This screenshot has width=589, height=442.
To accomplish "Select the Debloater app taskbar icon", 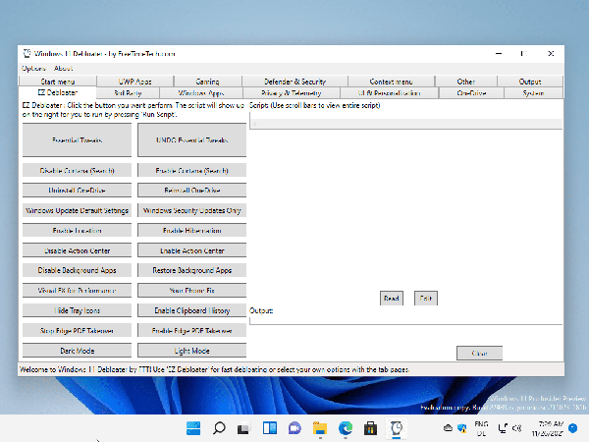I will 397,427.
